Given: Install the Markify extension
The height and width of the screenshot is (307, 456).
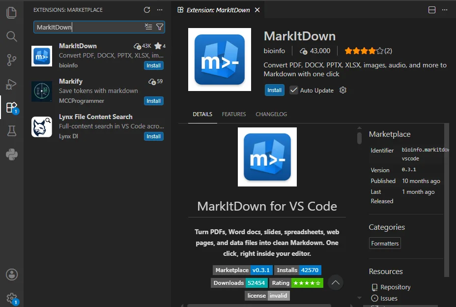Looking at the screenshot, I should (x=153, y=101).
